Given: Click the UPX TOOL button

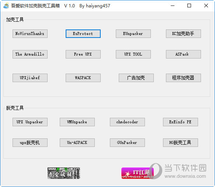Looking at the screenshot, I should click(133, 54).
